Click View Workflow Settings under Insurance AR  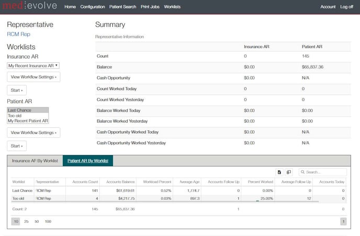click(x=33, y=77)
